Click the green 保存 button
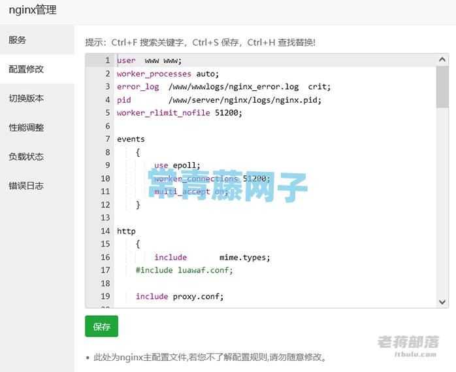Screen dimensions: 456x372 pyautogui.click(x=101, y=326)
